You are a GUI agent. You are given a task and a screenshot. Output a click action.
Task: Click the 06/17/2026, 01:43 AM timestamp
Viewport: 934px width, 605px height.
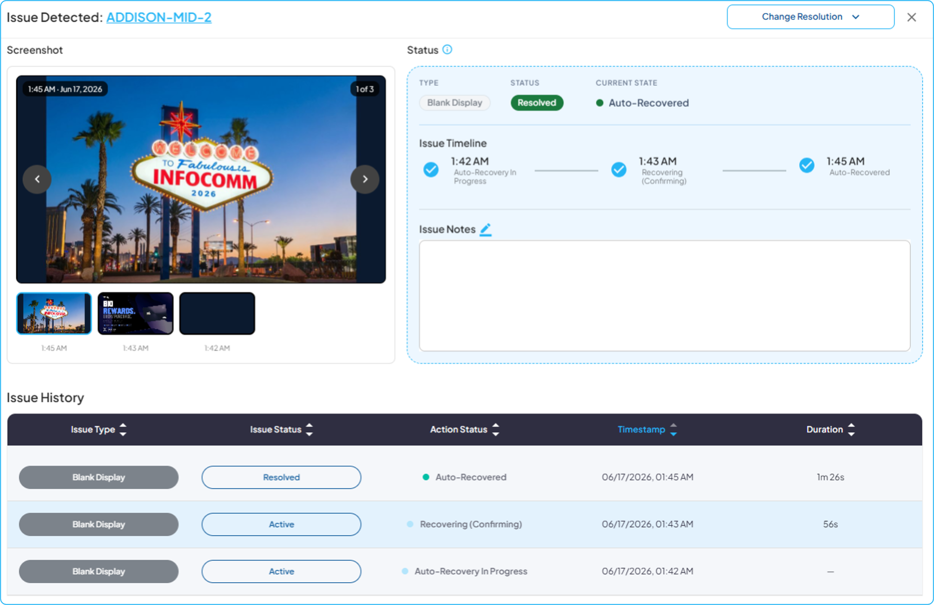click(648, 524)
